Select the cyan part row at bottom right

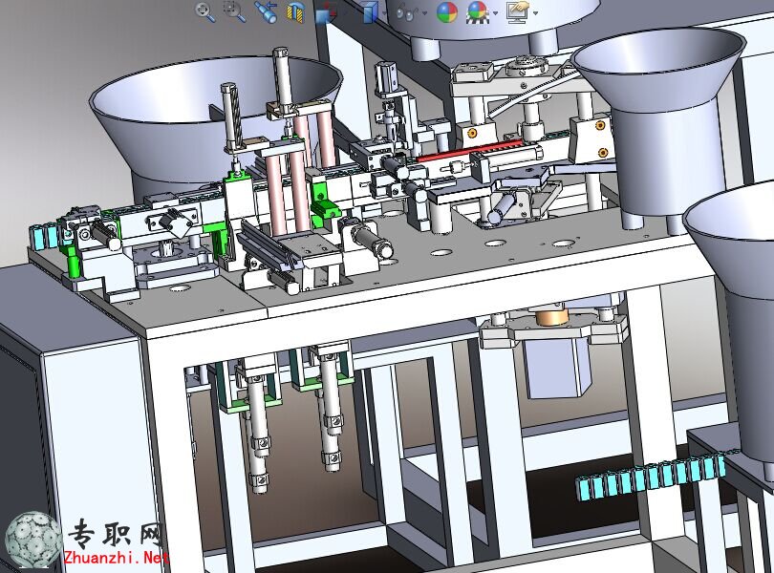click(x=651, y=477)
